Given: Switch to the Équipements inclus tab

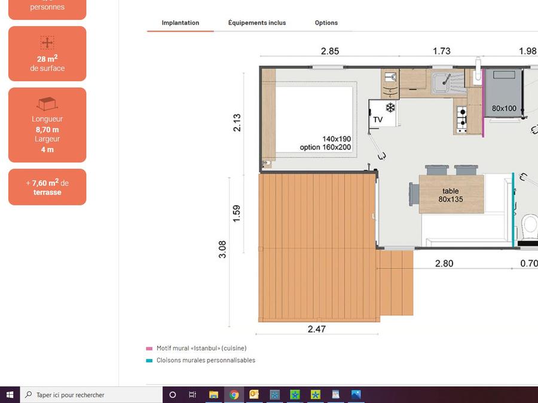Looking at the screenshot, I should coord(257,23).
